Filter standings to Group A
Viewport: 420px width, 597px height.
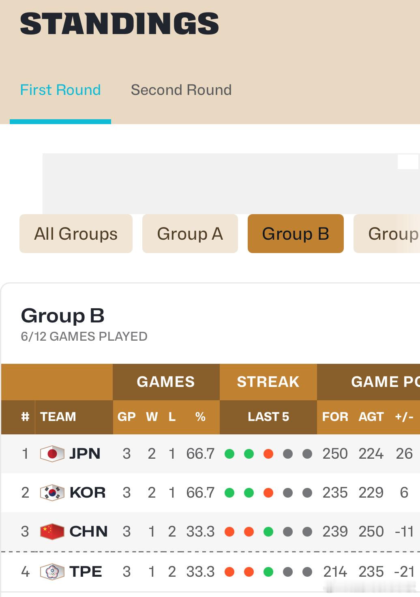tap(190, 234)
